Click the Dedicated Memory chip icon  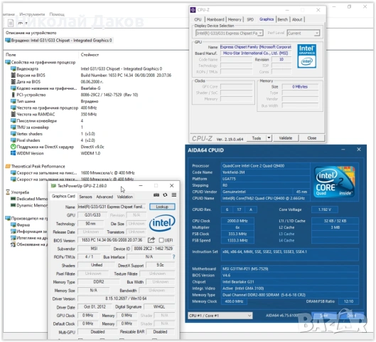[x=14, y=199]
